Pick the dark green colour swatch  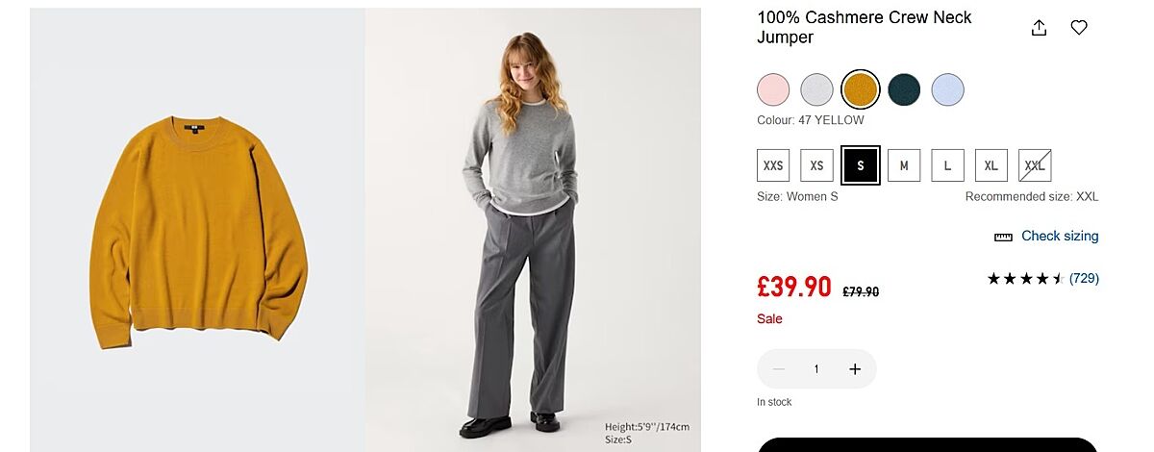pyautogui.click(x=904, y=89)
